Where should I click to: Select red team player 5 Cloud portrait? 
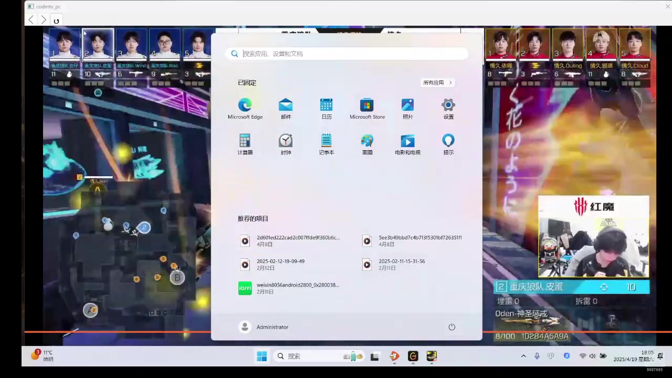pos(634,45)
